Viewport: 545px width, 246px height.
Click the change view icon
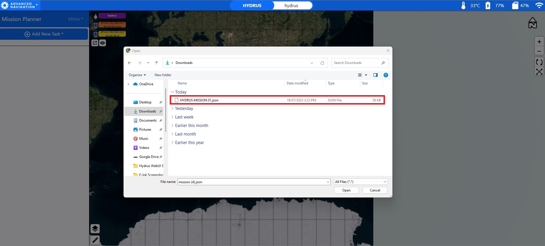coord(360,75)
